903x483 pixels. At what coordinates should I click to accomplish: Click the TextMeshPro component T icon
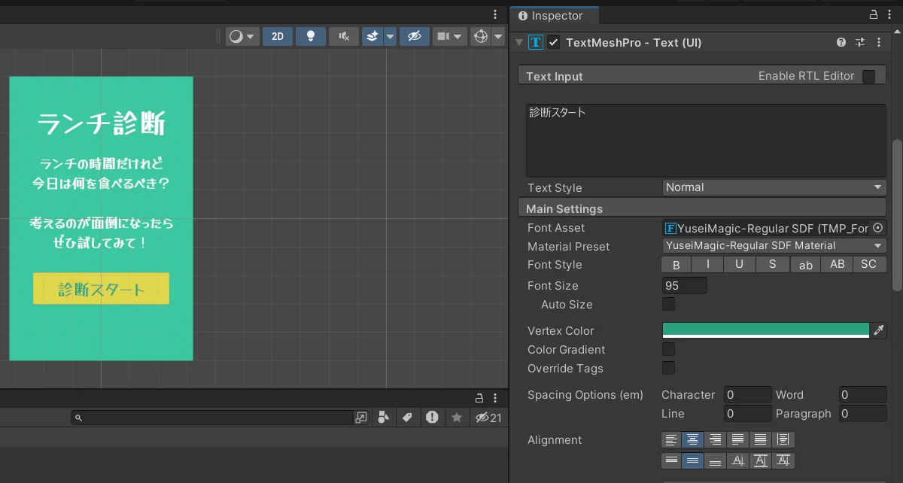coord(535,43)
